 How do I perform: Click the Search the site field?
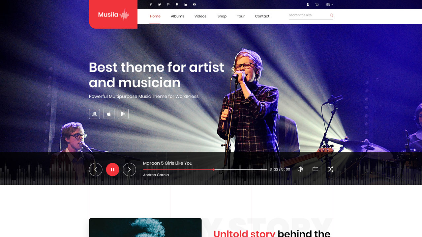[x=311, y=15]
